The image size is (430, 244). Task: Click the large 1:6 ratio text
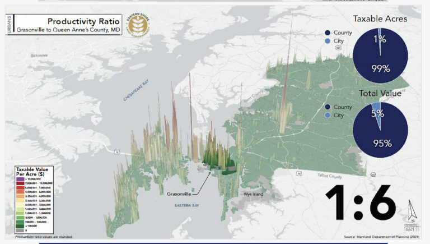coord(353,202)
